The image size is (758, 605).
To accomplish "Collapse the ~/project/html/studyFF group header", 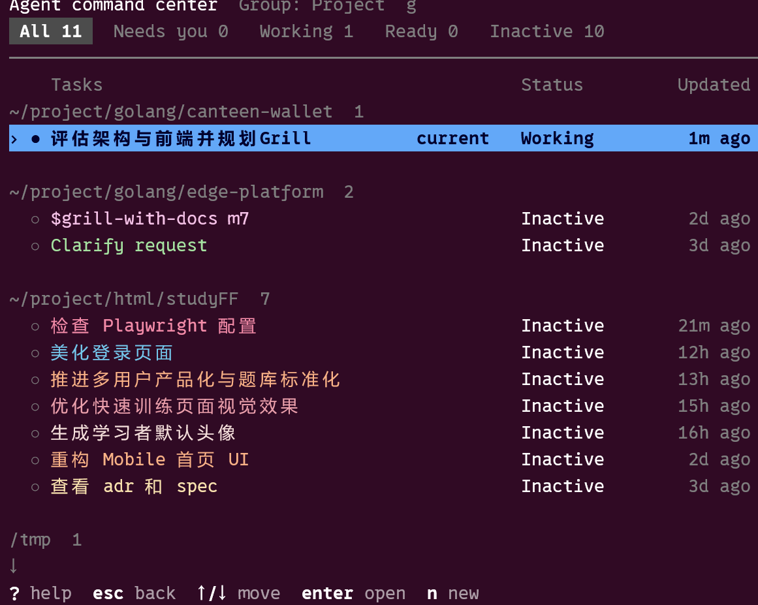I will (x=139, y=299).
